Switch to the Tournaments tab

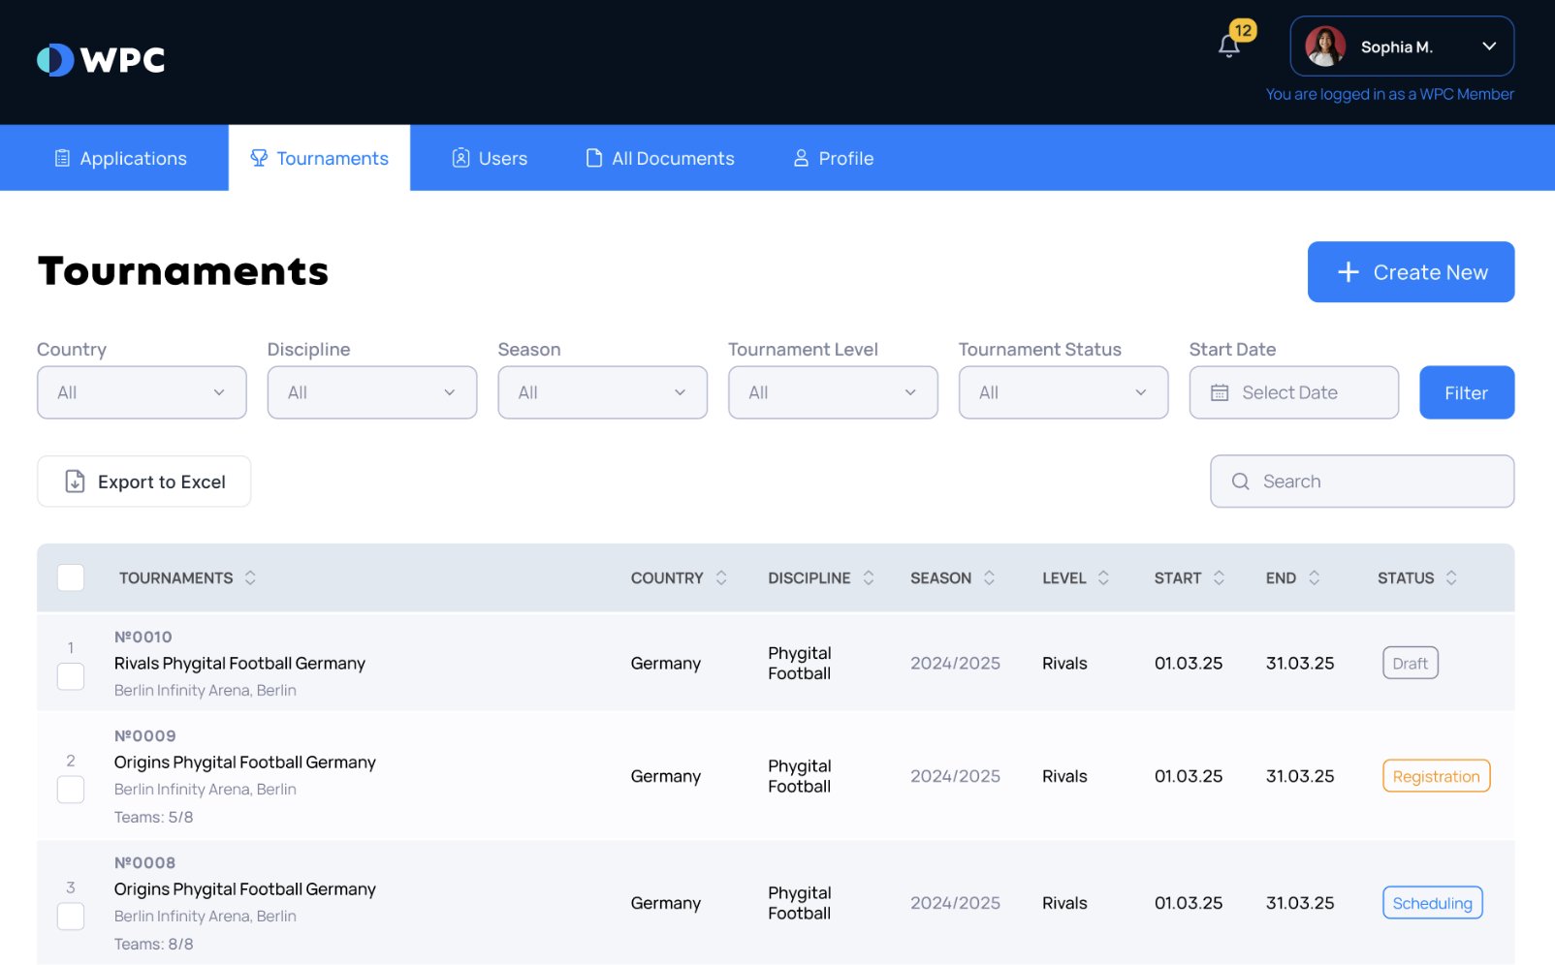tap(319, 158)
